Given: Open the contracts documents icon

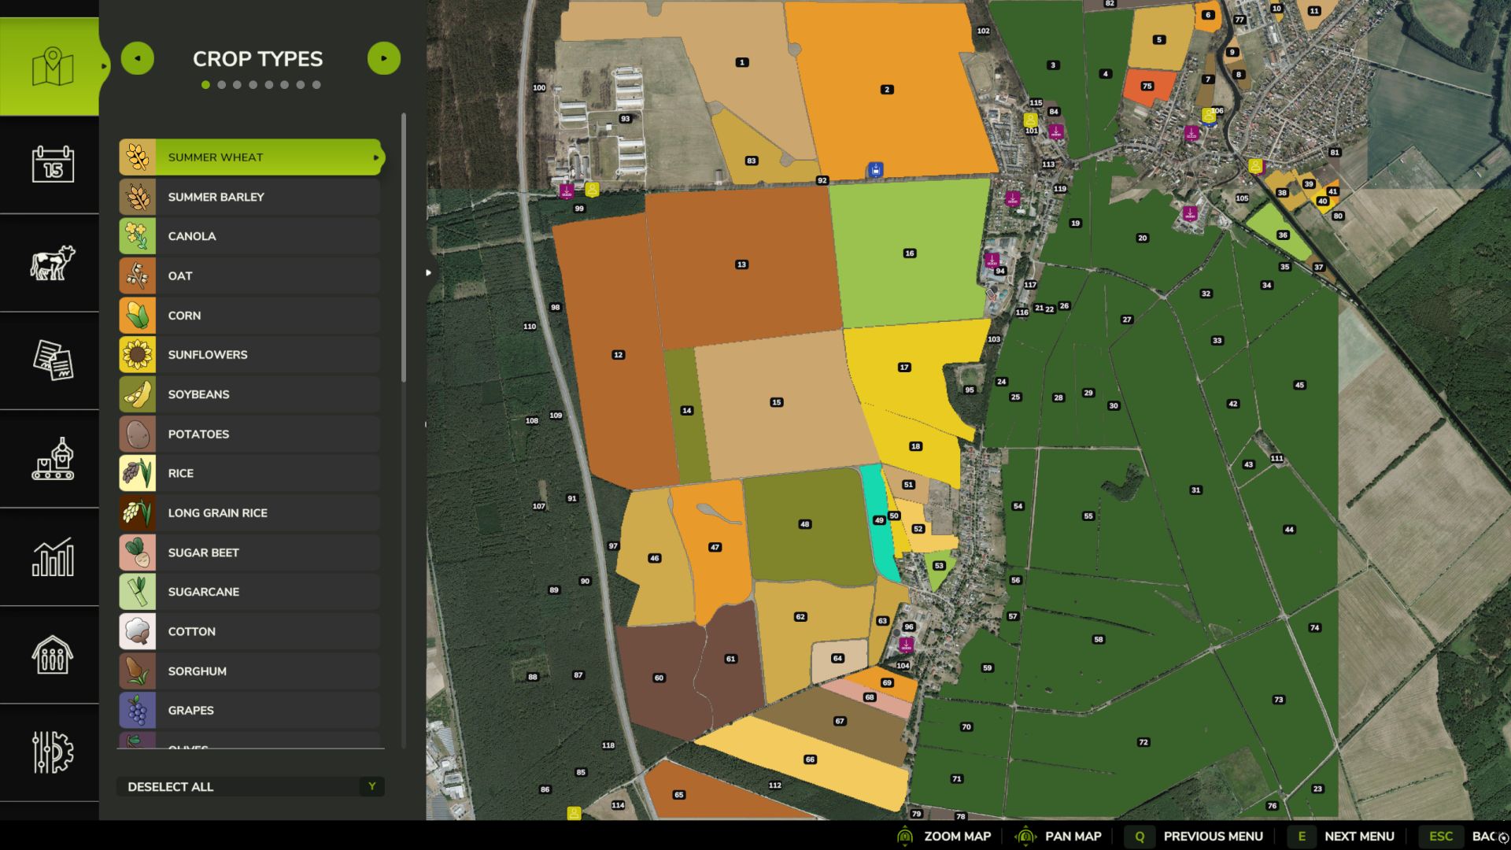Looking at the screenshot, I should point(53,360).
